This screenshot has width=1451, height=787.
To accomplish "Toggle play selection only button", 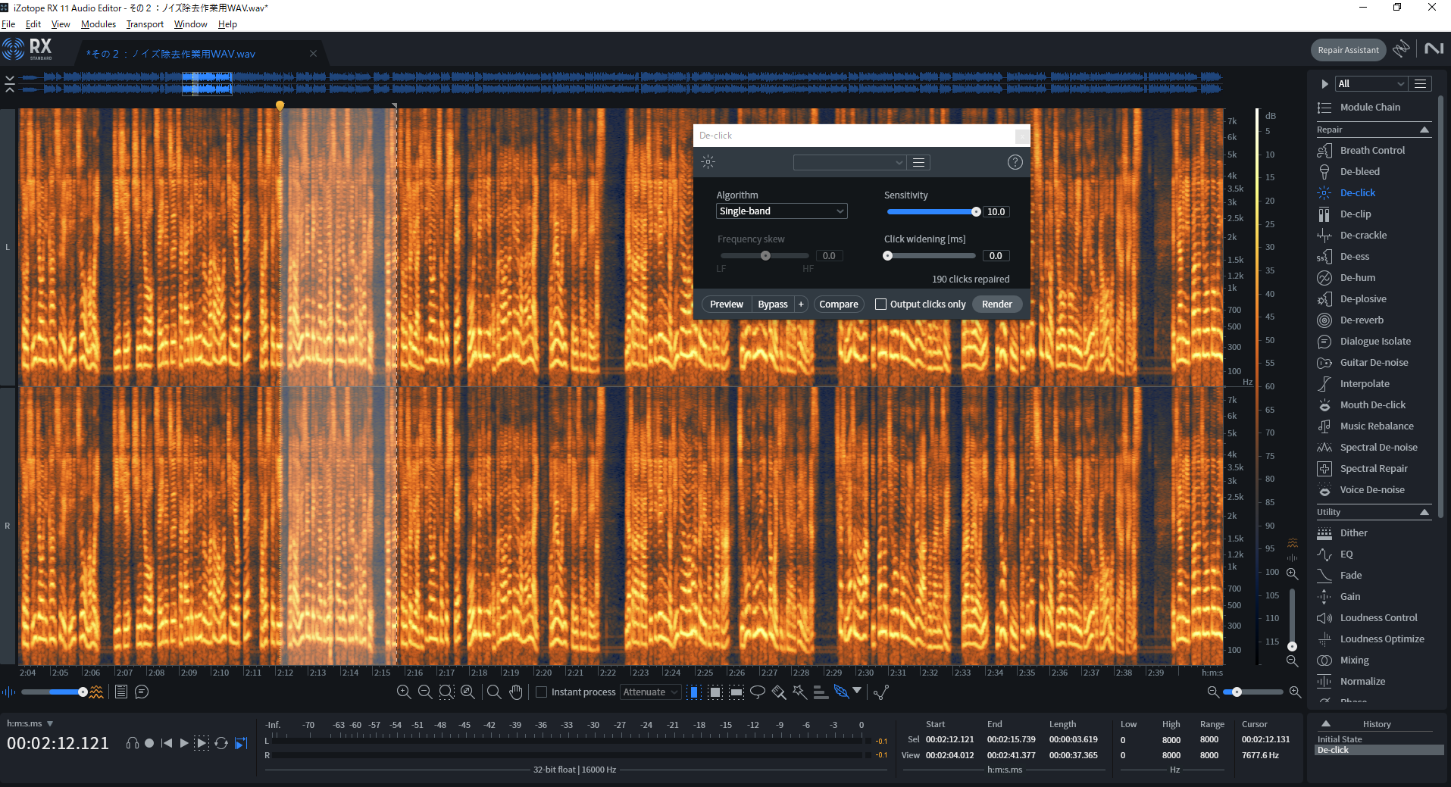I will tap(202, 743).
